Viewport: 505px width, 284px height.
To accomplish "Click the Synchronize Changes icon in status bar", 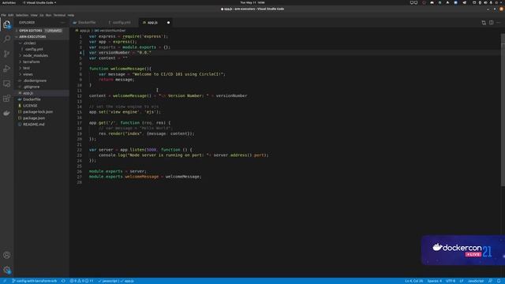I will 63,281.
